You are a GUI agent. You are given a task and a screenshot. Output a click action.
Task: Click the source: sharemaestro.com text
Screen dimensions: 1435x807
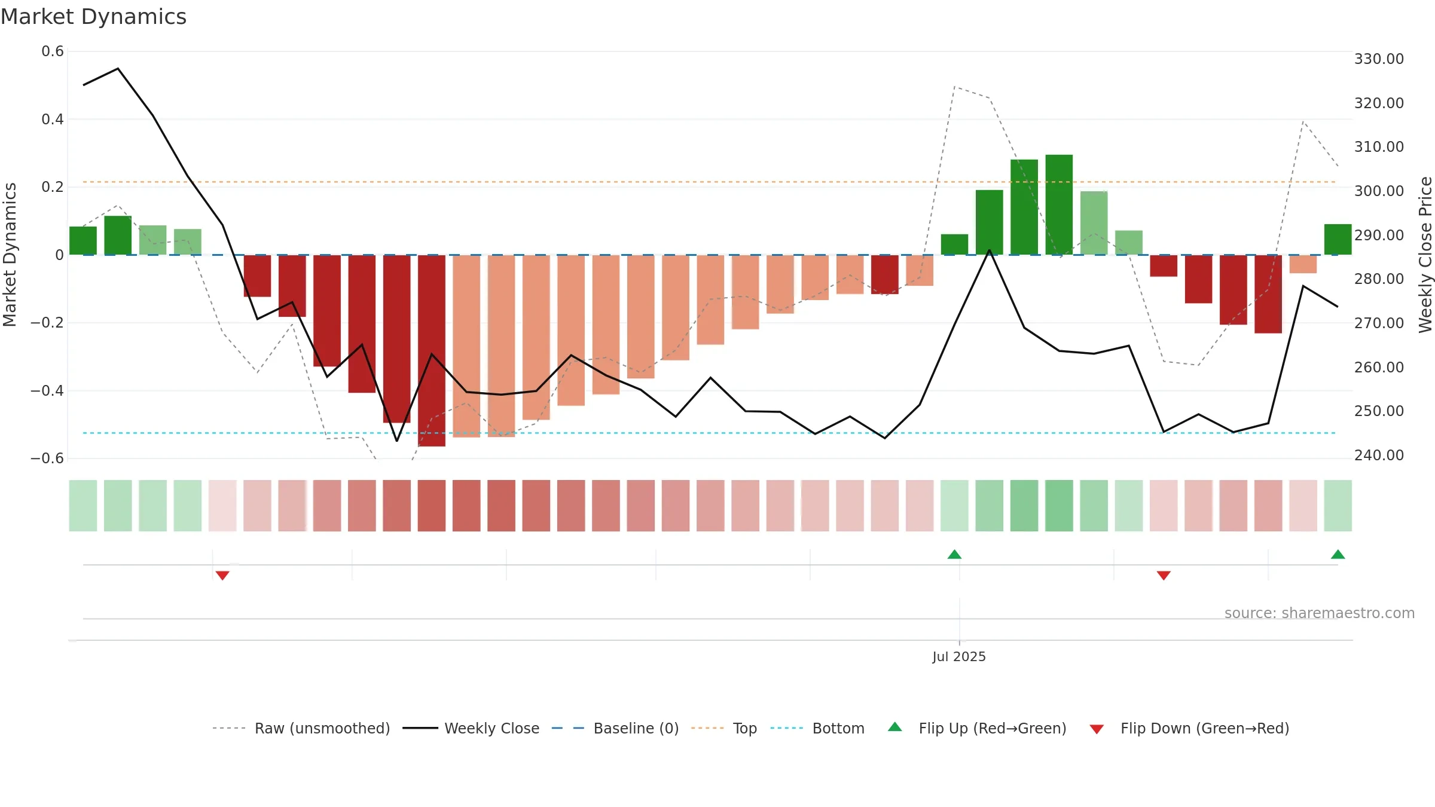[1320, 613]
